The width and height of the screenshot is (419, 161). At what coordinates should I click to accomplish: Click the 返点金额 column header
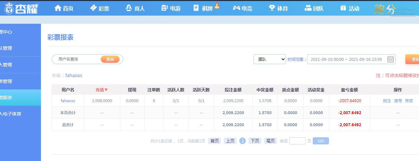(290, 90)
